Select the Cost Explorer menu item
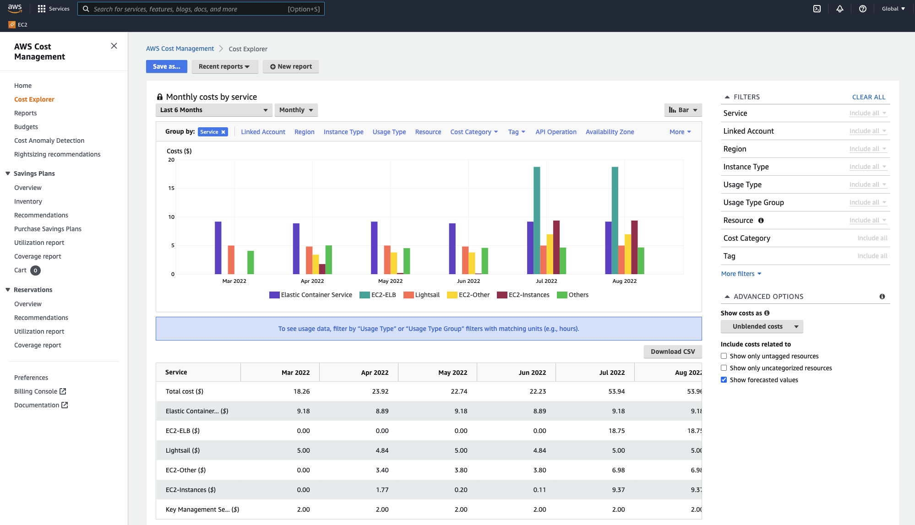 (x=34, y=99)
